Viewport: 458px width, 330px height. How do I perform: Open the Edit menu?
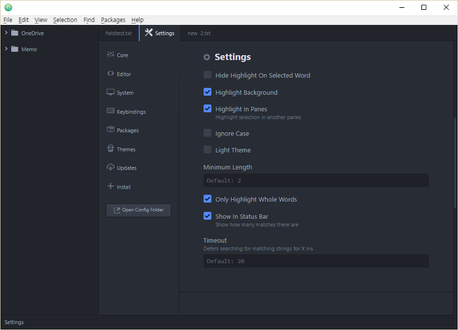pyautogui.click(x=24, y=20)
